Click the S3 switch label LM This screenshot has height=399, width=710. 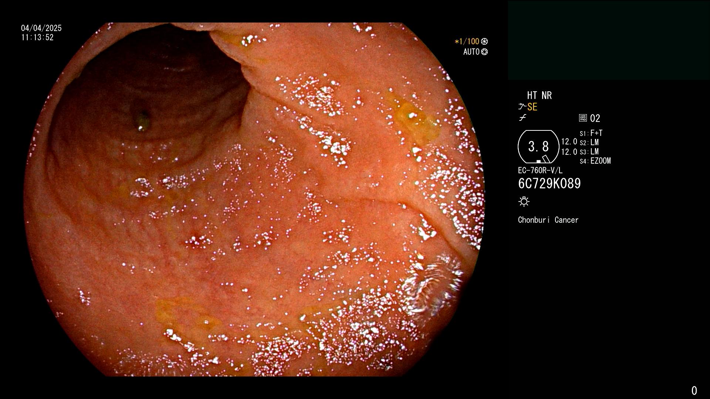(x=595, y=151)
